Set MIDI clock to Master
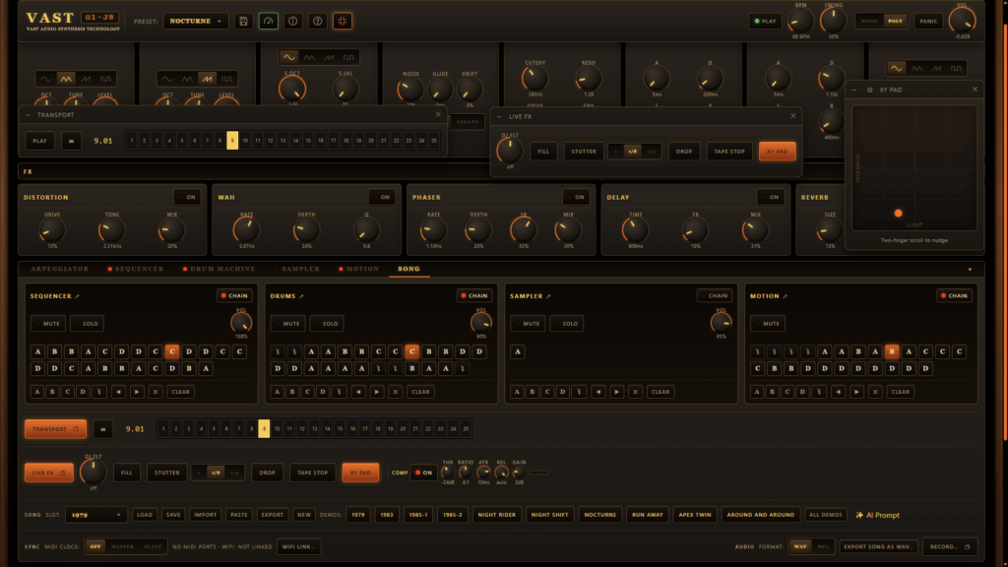This screenshot has height=567, width=1008. coord(122,546)
